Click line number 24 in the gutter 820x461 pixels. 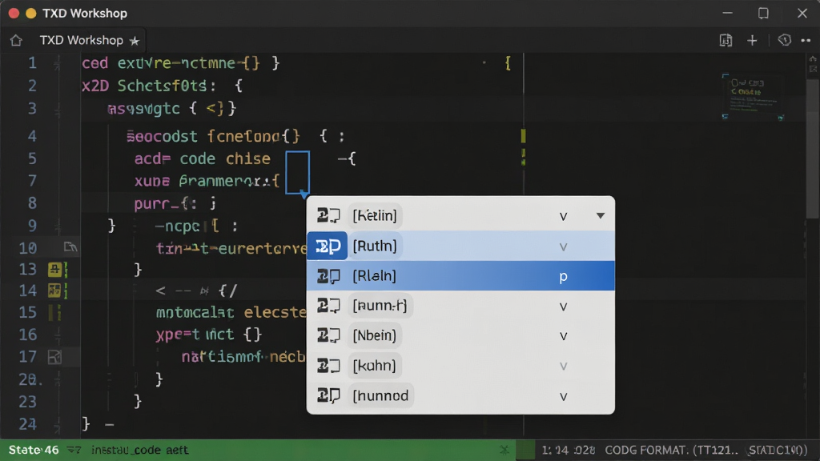pyautogui.click(x=28, y=424)
